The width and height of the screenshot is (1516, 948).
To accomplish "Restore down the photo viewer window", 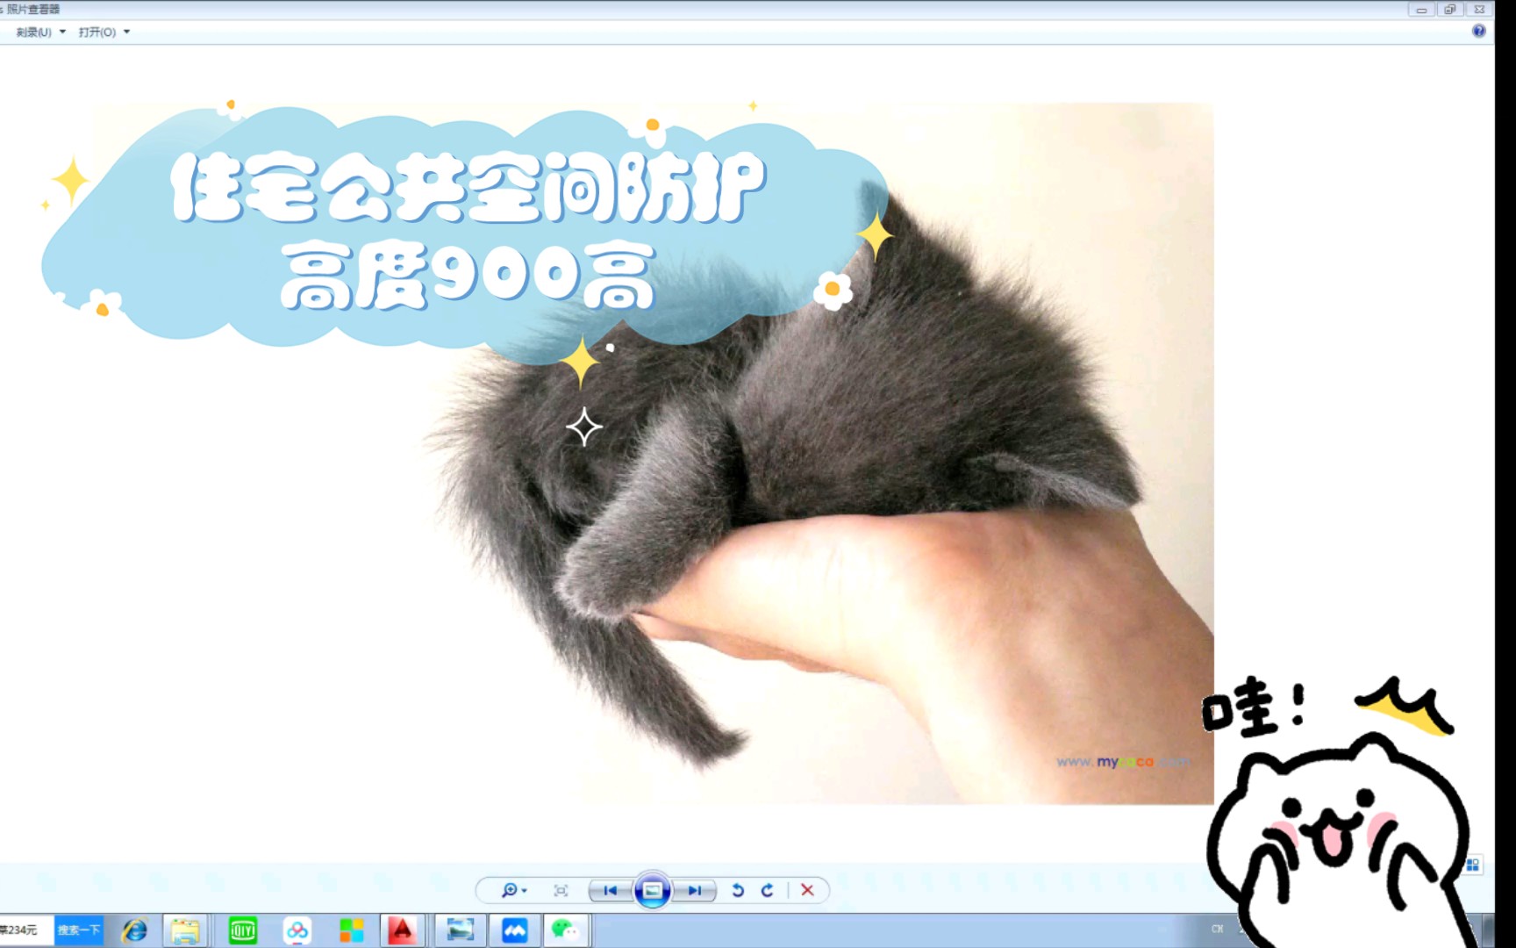I will click(1449, 10).
